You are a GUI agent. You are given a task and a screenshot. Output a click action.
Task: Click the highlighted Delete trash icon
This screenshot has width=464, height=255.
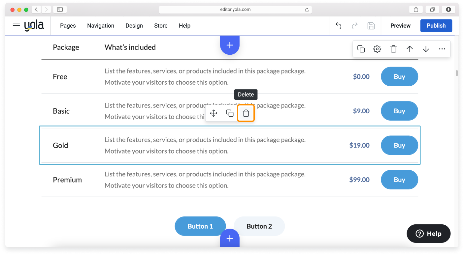(x=246, y=113)
